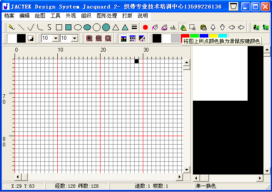Image resolution: width=272 pixels, height=192 pixels.
Task: Select the 'ab.' text tool
Action: point(174,27)
